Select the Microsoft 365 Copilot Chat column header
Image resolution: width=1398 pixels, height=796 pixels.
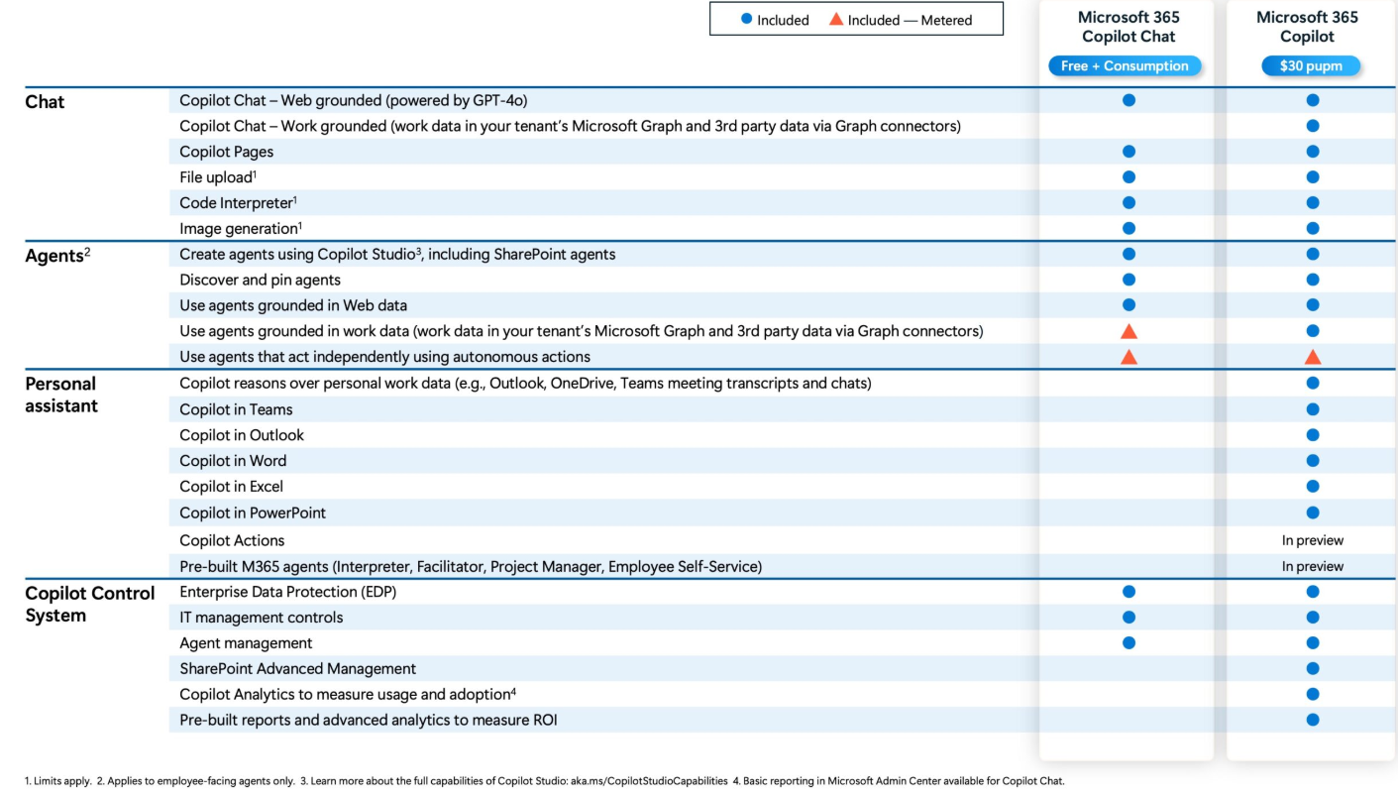[x=1129, y=27]
